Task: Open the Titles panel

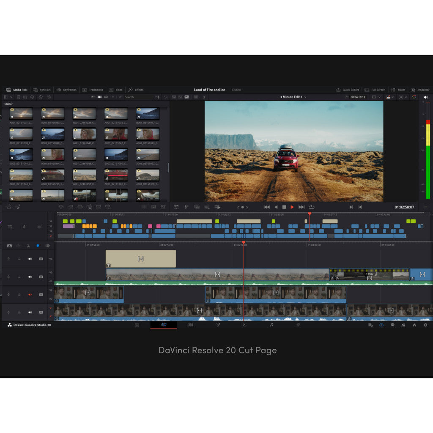Action: (x=115, y=90)
